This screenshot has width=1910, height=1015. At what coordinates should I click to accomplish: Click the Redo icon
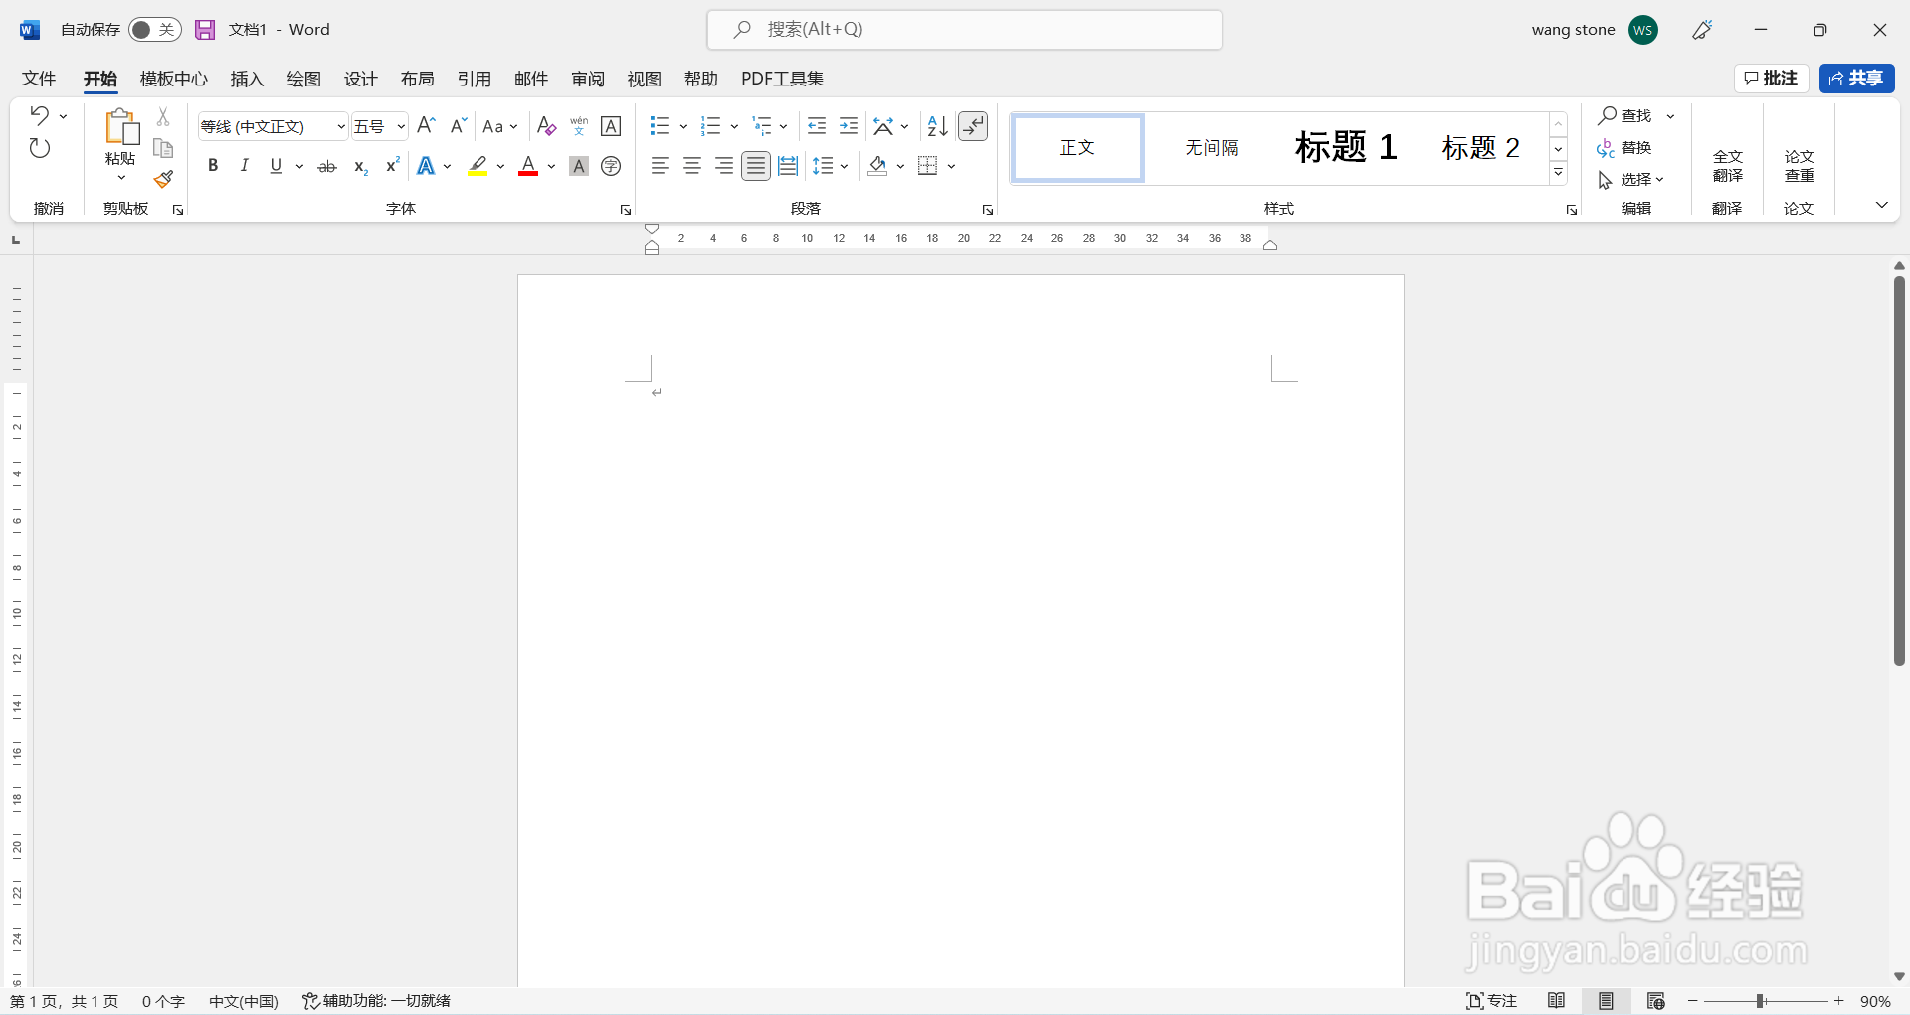click(x=39, y=148)
